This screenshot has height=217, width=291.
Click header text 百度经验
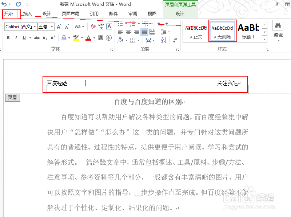click(57, 83)
